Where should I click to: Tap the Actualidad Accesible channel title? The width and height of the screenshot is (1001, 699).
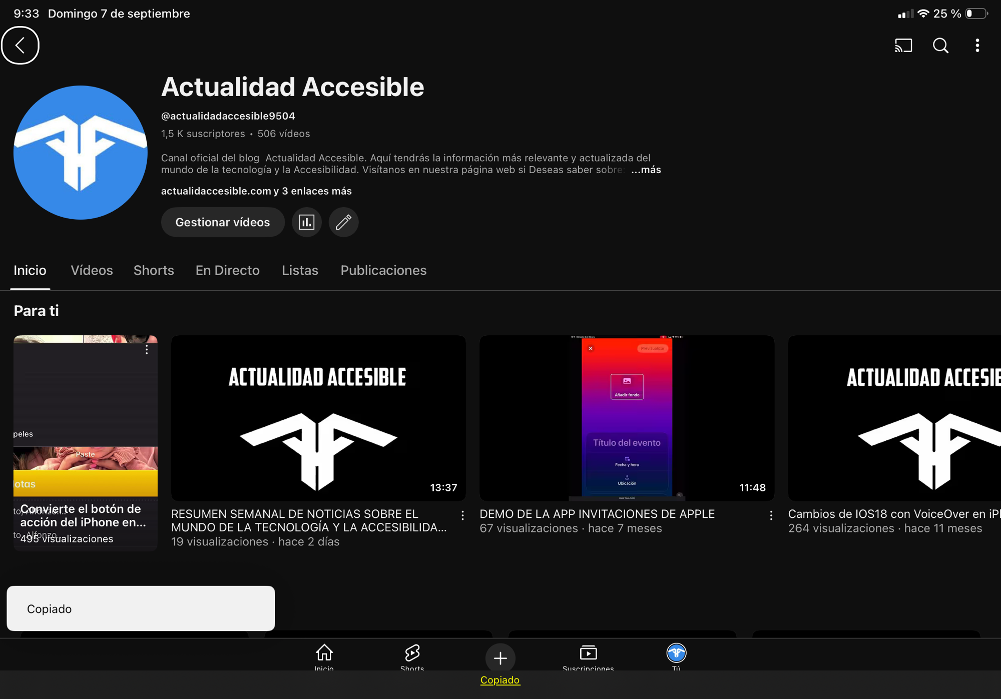tap(292, 87)
